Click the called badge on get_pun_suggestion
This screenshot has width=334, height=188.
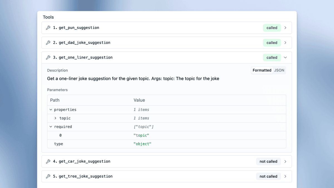tap(272, 28)
